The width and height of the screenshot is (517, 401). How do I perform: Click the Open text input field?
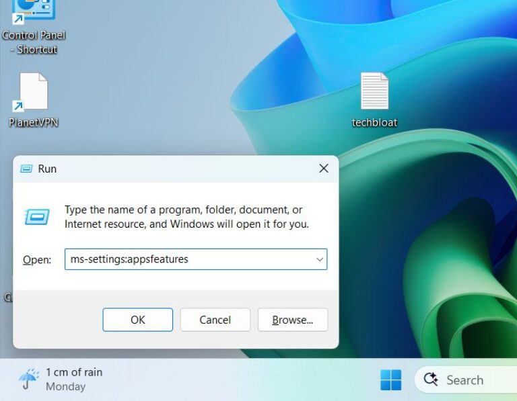(196, 259)
